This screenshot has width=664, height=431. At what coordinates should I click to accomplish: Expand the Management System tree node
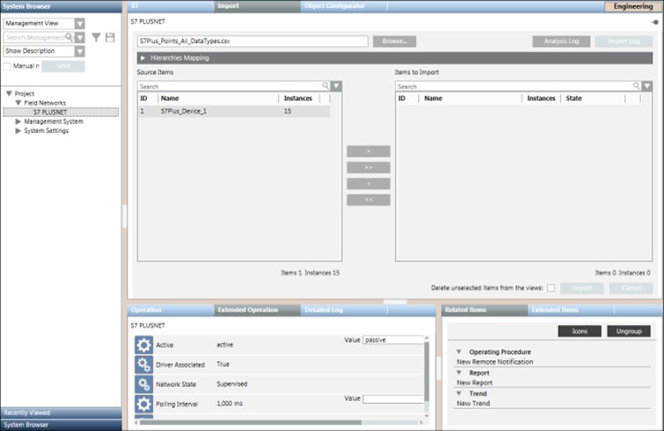pos(18,121)
